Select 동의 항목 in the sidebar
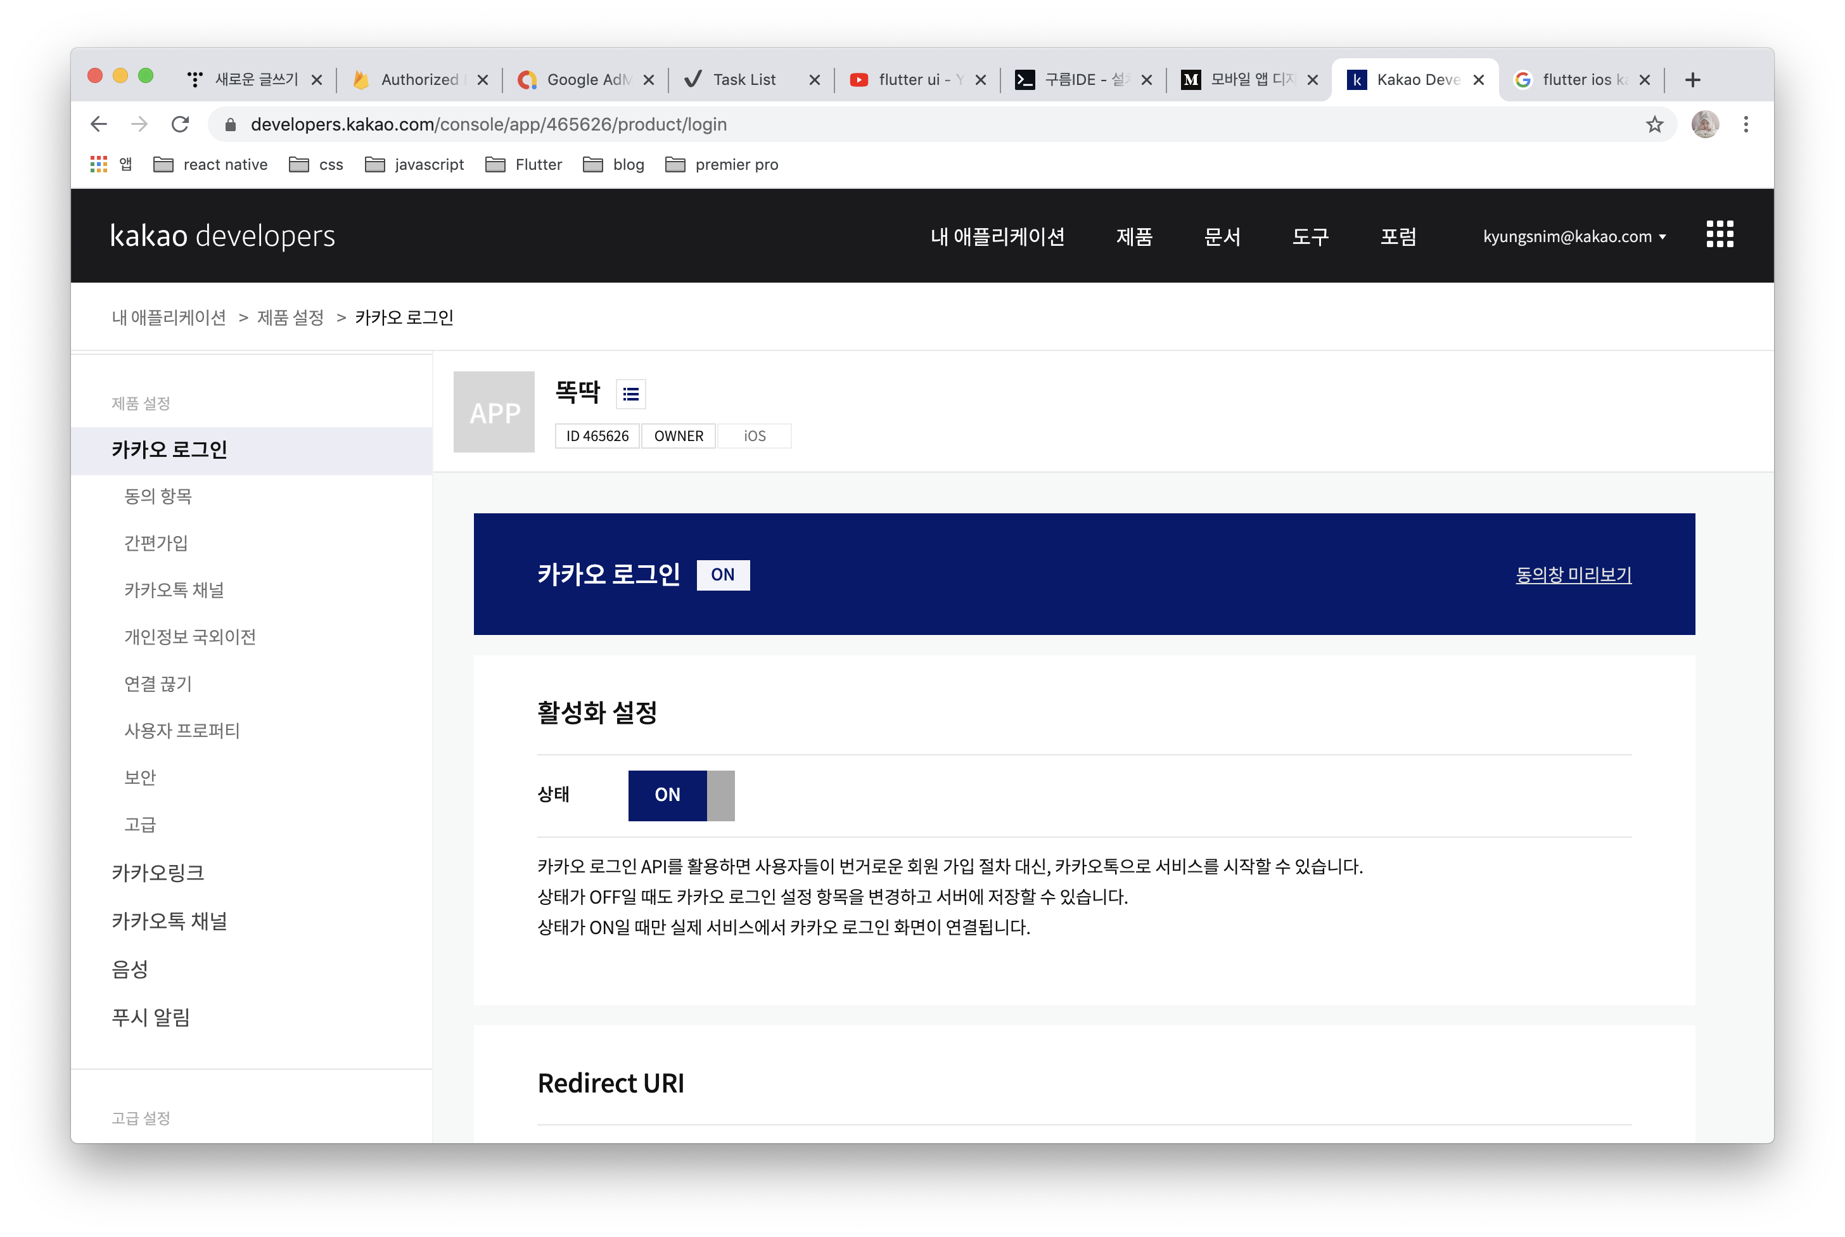Image resolution: width=1845 pixels, height=1237 pixels. coord(158,496)
